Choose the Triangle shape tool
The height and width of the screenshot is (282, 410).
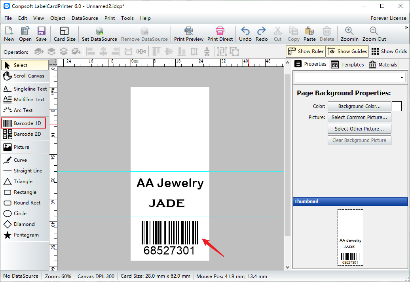(x=25, y=182)
